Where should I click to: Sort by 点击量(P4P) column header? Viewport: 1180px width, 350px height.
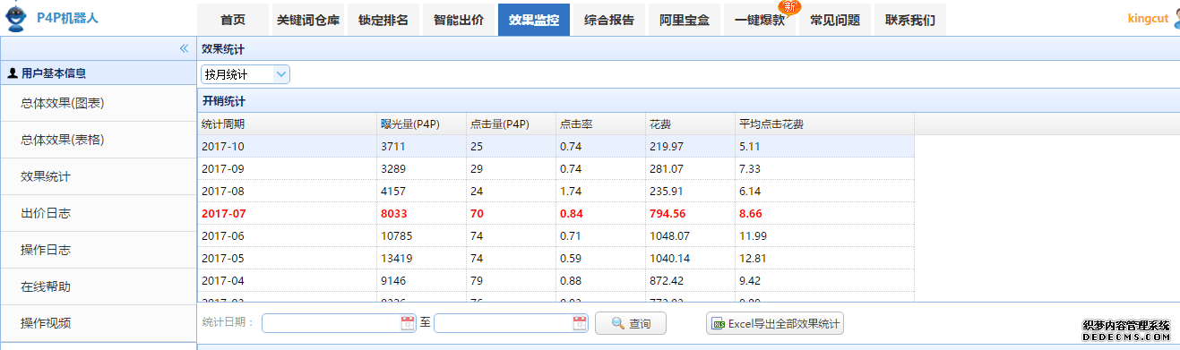point(511,124)
